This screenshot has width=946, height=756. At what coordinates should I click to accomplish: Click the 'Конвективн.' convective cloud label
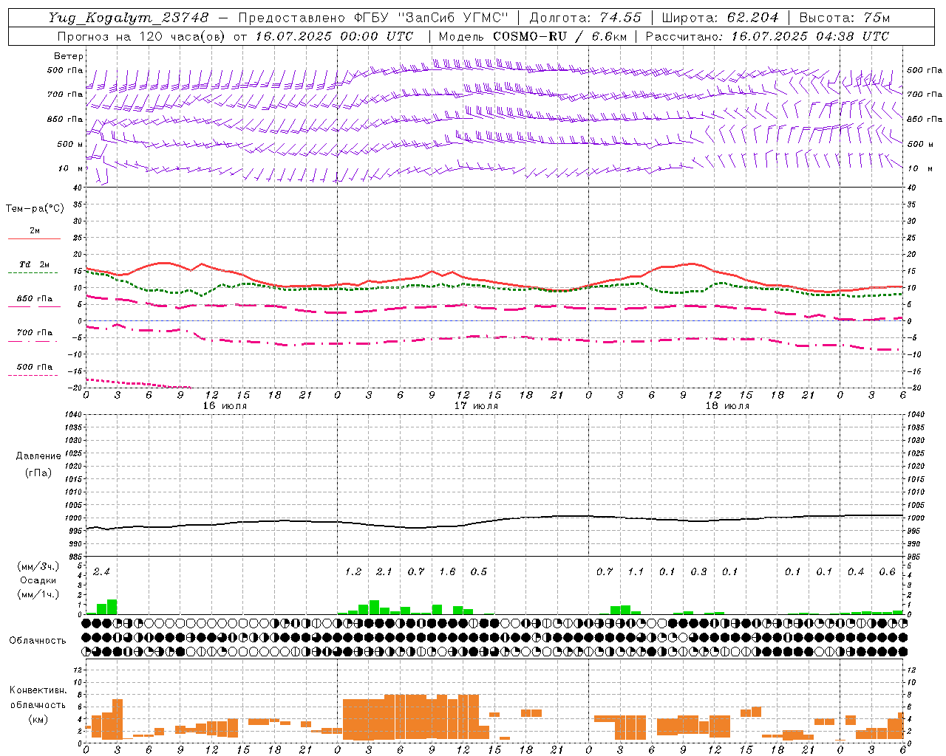click(x=38, y=690)
